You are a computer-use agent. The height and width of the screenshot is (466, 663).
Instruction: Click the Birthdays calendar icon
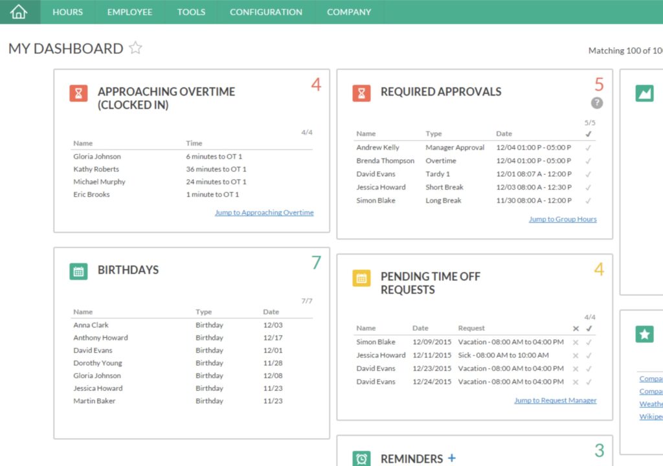point(78,271)
